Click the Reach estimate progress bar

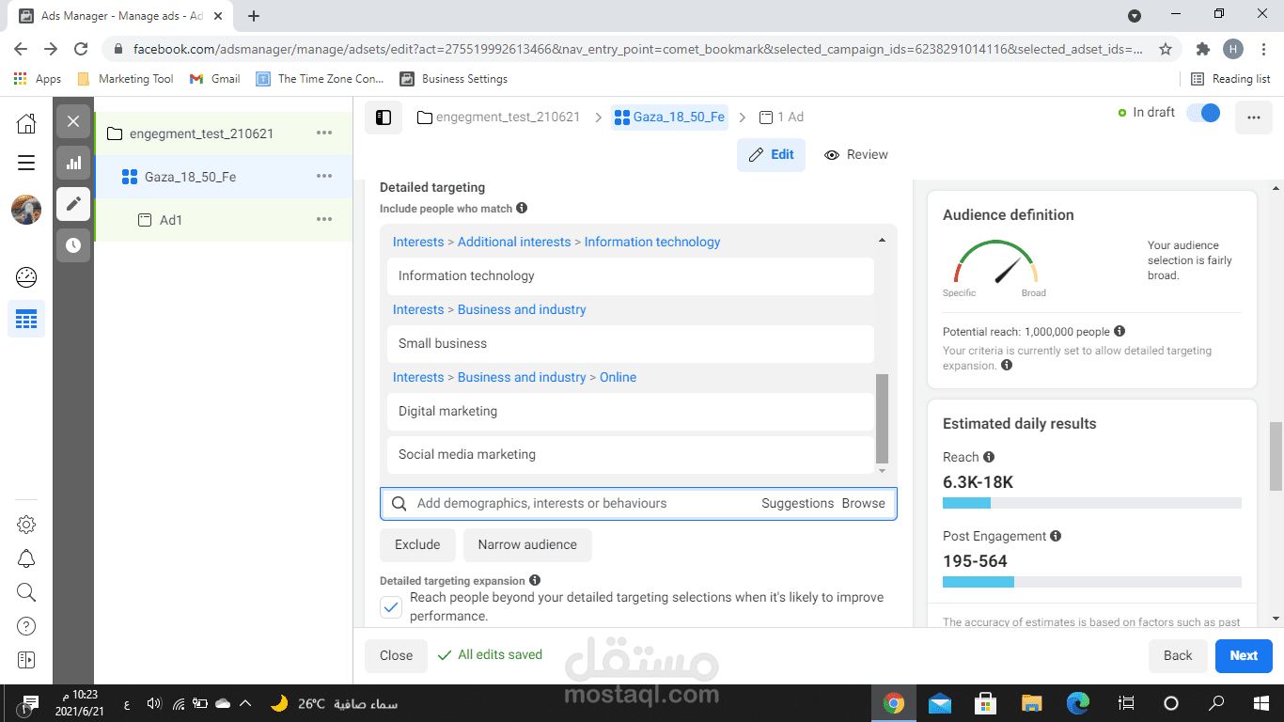click(1092, 503)
